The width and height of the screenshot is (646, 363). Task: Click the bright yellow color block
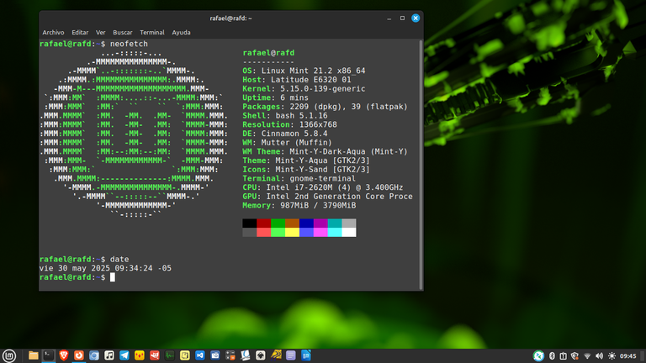pyautogui.click(x=292, y=232)
